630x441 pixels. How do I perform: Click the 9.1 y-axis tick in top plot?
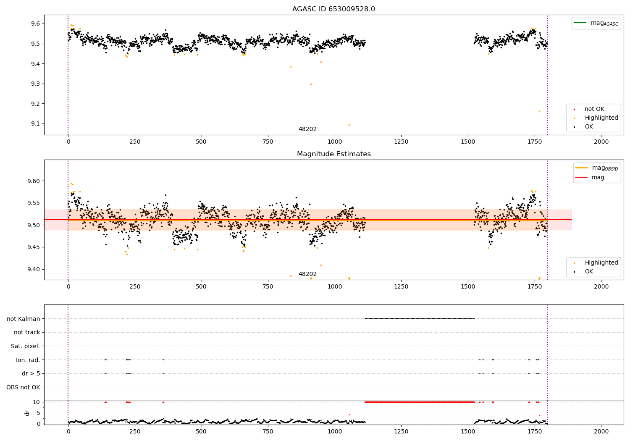pos(35,124)
